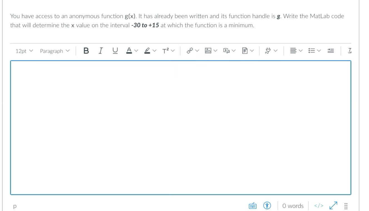The height and width of the screenshot is (211, 369).
Task: Insert media
Action: (x=227, y=50)
